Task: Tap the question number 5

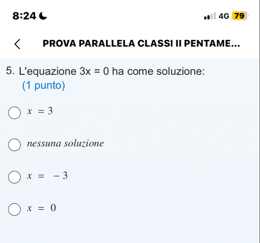Action: 10,71
